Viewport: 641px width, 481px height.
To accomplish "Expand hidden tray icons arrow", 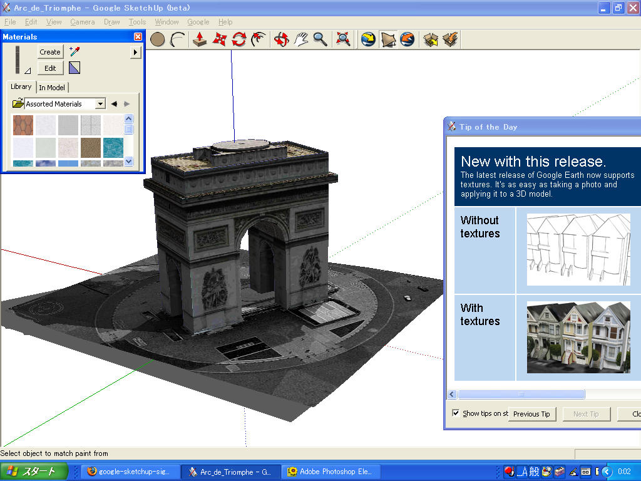I will pyautogui.click(x=607, y=472).
